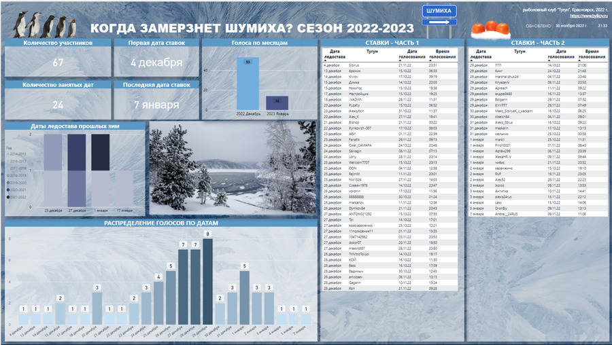
Task: Select the Kirill777 row in Часть 2
Action: coord(538,105)
